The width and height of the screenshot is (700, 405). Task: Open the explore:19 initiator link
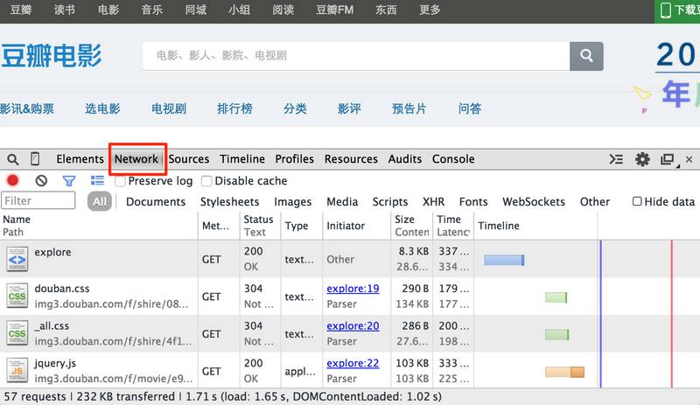click(x=353, y=289)
